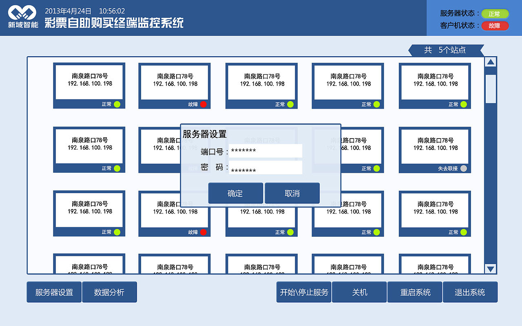This screenshot has height=326, width=522.
Task: Select the top-left station card 南泉路口78号
Action: 89,86
